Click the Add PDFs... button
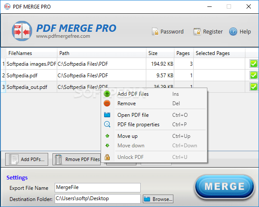Viewport: 259px width, 207px height. pos(27,159)
